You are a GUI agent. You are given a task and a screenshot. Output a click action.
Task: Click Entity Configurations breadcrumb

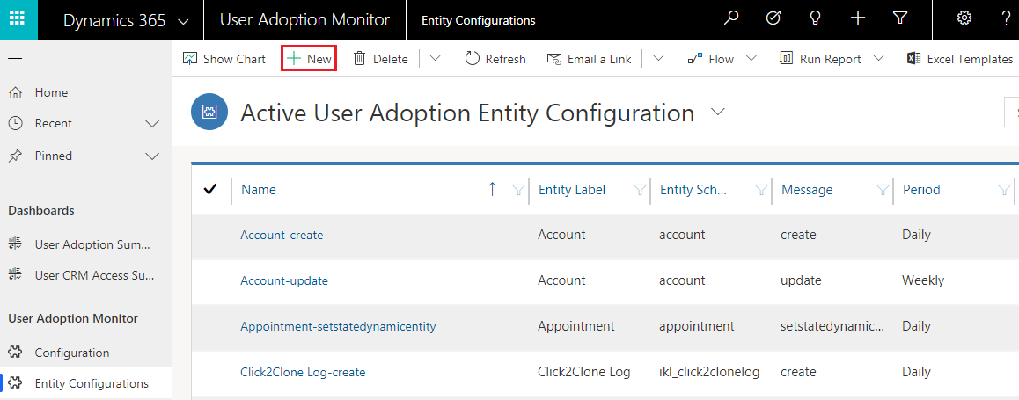tap(479, 21)
